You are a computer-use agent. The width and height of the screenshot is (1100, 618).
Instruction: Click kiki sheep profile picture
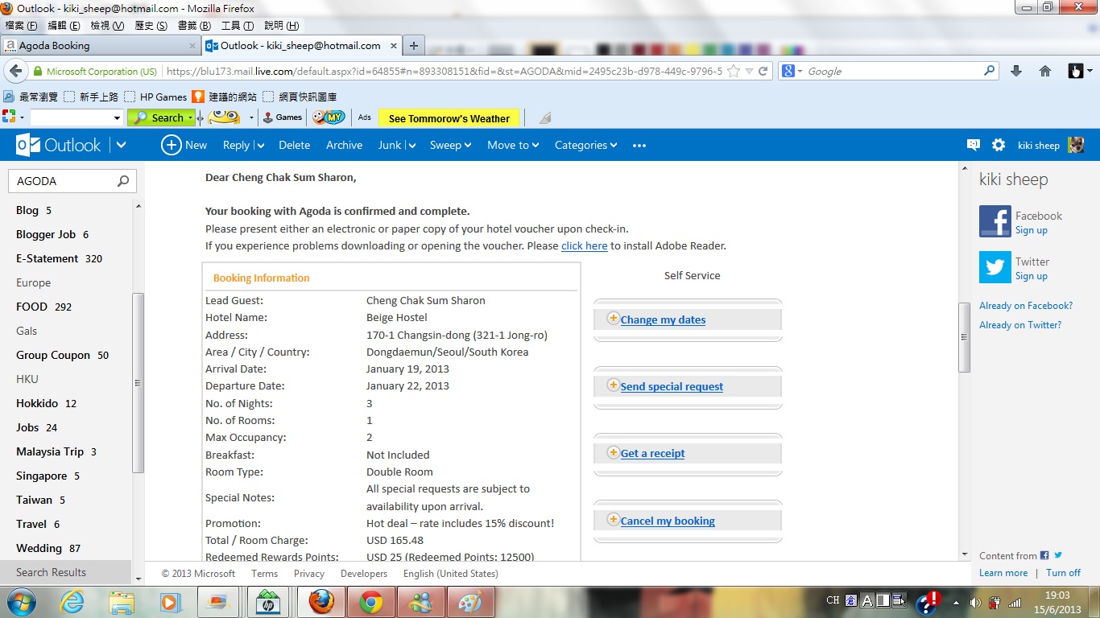tap(1076, 145)
